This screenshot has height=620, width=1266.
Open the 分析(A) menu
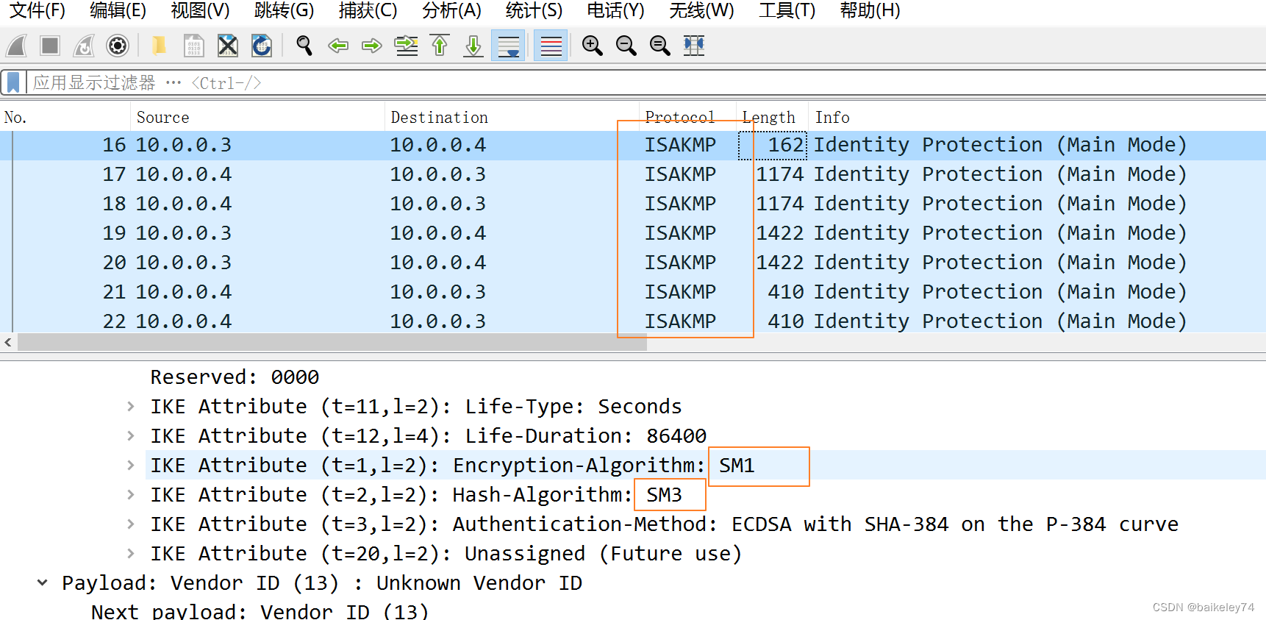(451, 11)
